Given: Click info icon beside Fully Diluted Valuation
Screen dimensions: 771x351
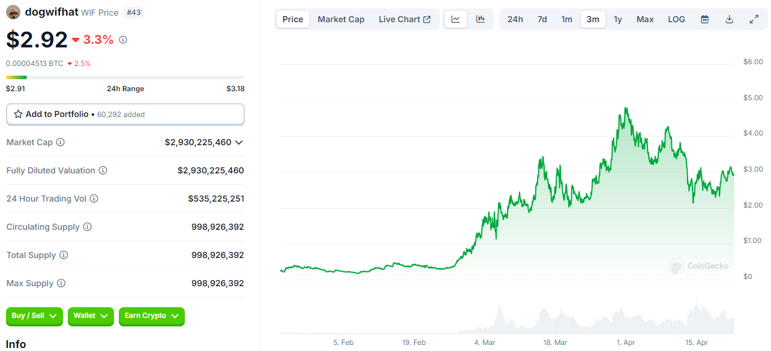Looking at the screenshot, I should coord(103,170).
